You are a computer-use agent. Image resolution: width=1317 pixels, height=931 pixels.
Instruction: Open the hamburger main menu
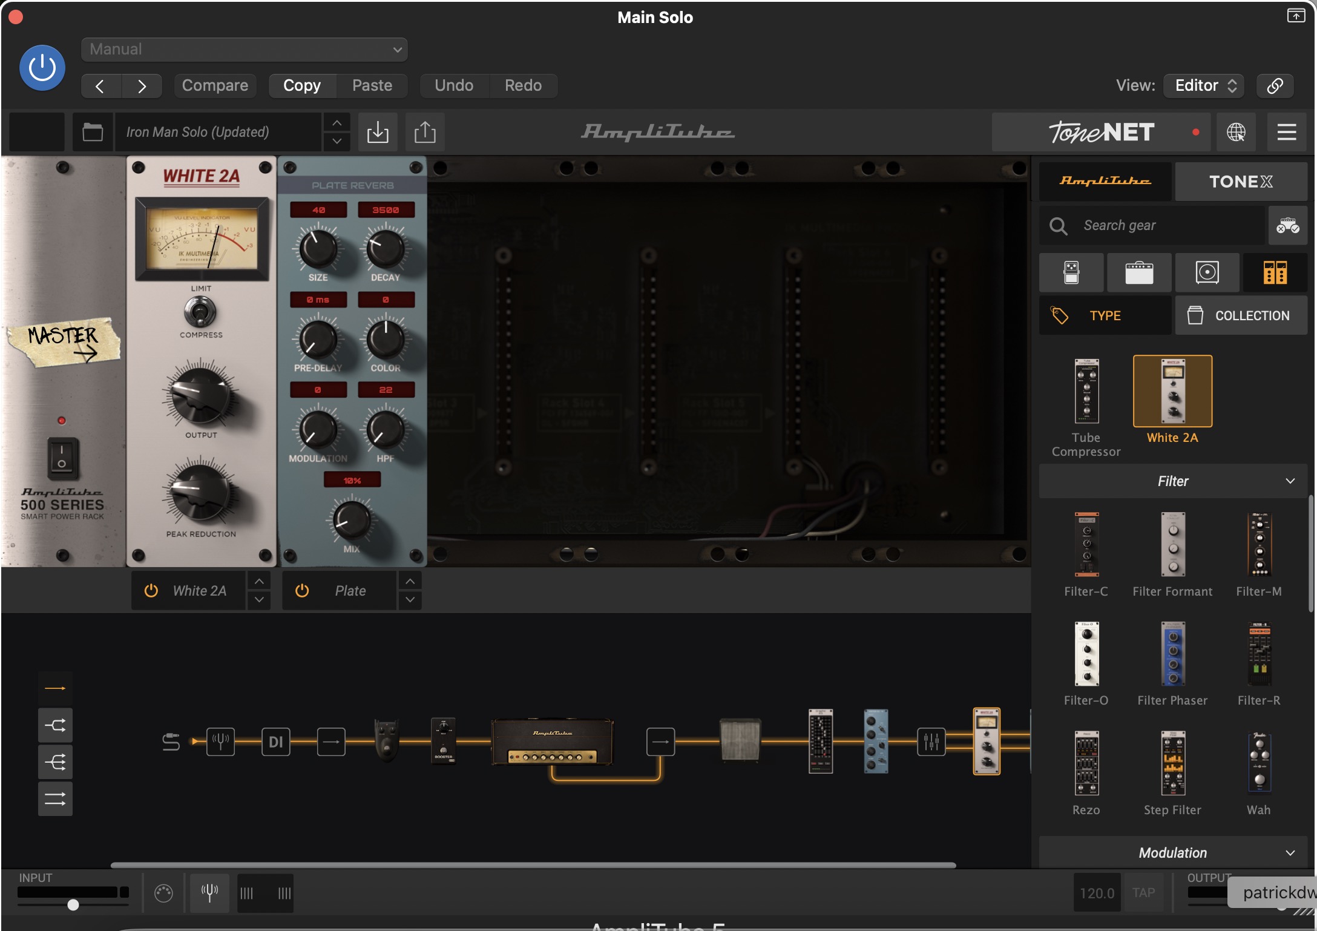tap(1287, 132)
